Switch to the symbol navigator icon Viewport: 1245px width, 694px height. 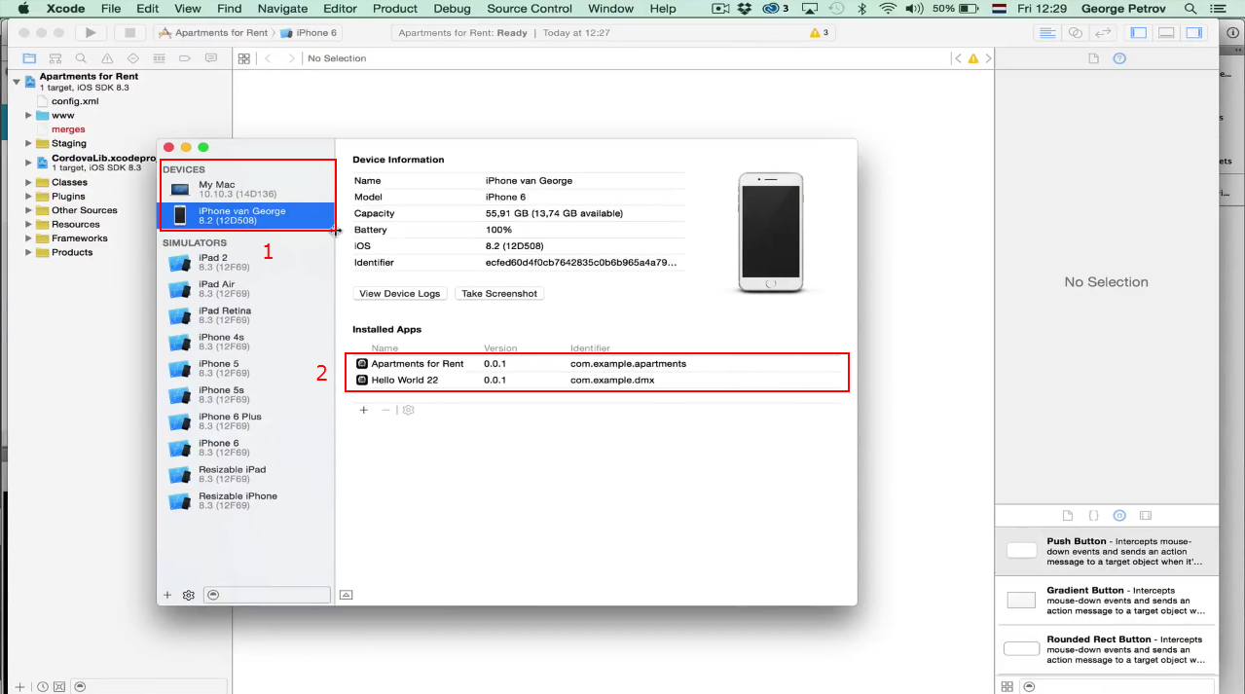click(x=55, y=58)
